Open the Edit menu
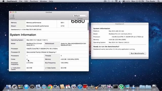Image resolution: width=162 pixels, height=91 pixels. pos(26,1)
